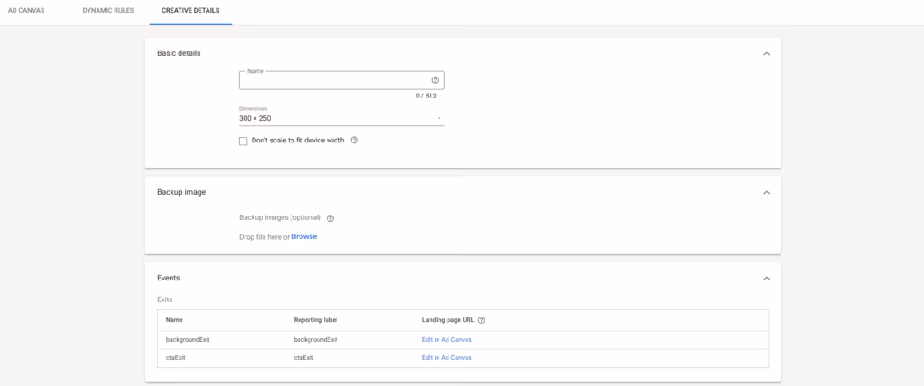This screenshot has height=386, width=924.
Task: Click the backgroundExit name cell
Action: click(188, 340)
